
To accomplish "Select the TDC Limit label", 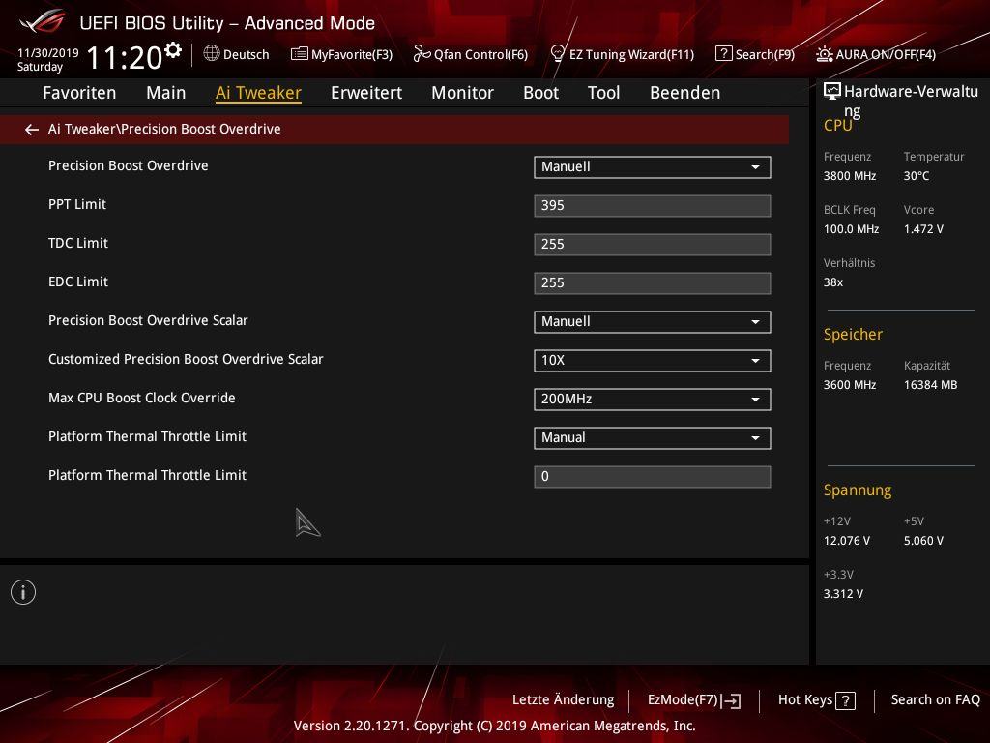I will 78,243.
